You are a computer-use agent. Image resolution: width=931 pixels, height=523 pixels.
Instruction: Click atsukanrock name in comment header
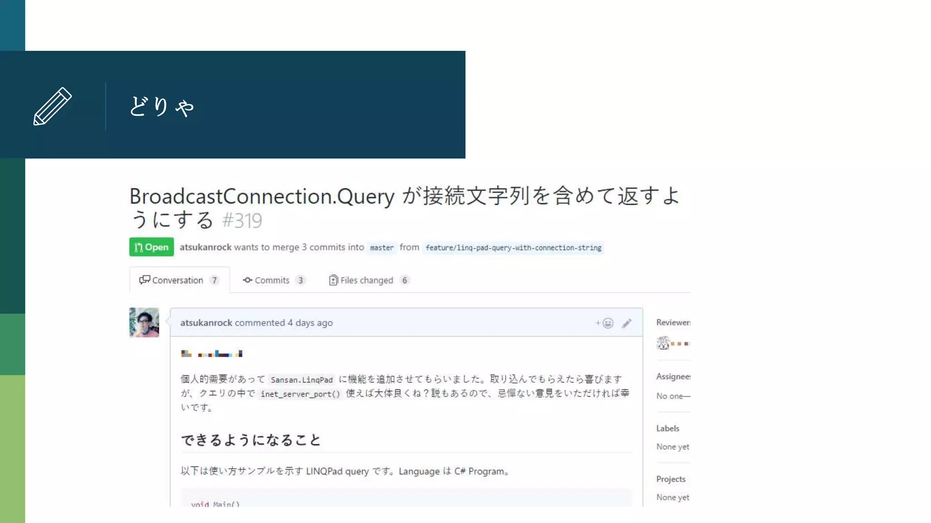206,323
